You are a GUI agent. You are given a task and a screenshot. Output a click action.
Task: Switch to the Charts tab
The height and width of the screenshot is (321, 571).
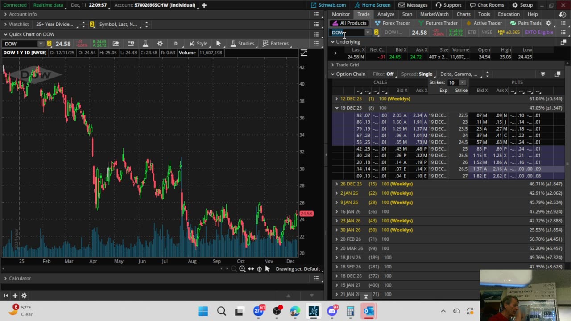pyautogui.click(x=463, y=14)
